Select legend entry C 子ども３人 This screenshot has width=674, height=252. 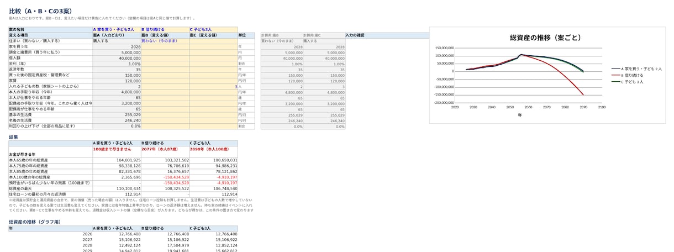(x=629, y=81)
